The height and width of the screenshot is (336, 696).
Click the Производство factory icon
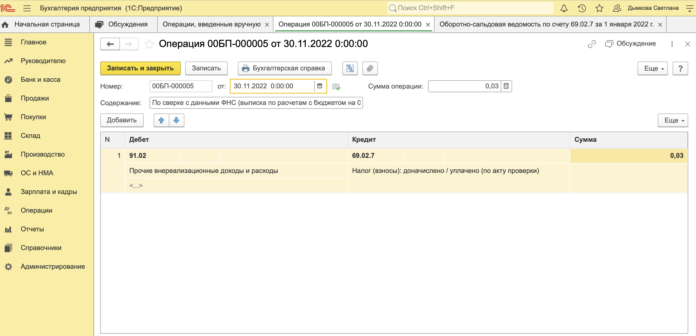point(8,154)
